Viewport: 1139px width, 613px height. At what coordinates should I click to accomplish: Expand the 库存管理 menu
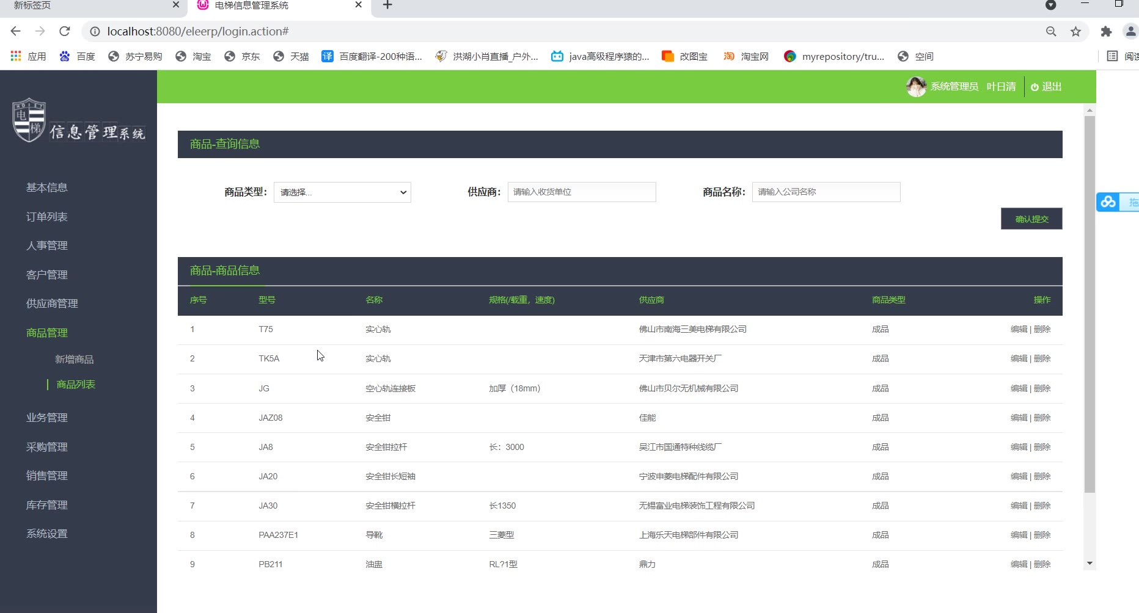pos(47,505)
